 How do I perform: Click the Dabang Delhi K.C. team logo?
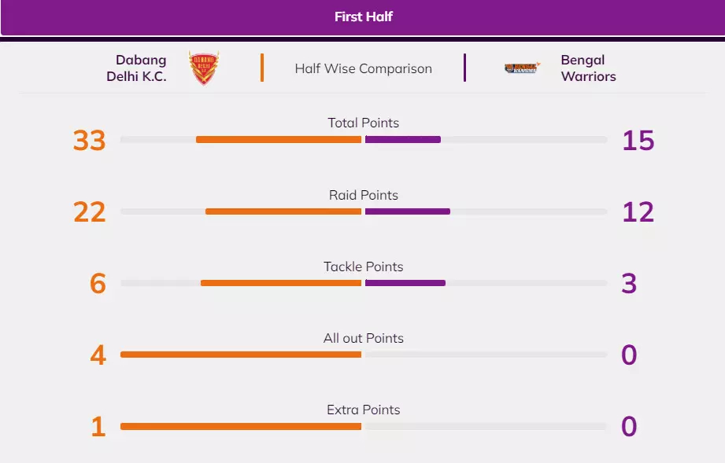pos(204,68)
